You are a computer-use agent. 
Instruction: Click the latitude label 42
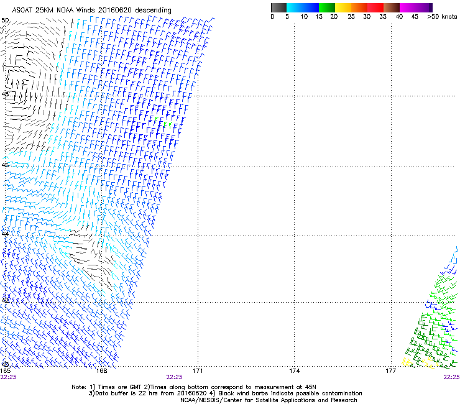click(5, 300)
